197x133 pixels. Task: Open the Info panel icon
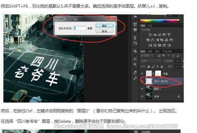pos(135,30)
